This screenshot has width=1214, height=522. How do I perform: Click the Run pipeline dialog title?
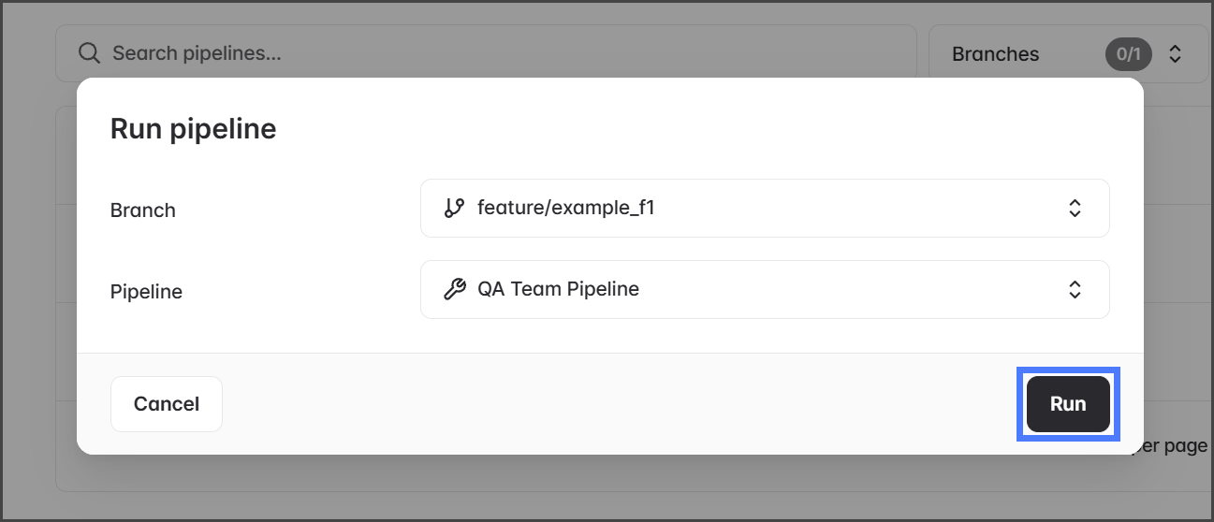[194, 128]
